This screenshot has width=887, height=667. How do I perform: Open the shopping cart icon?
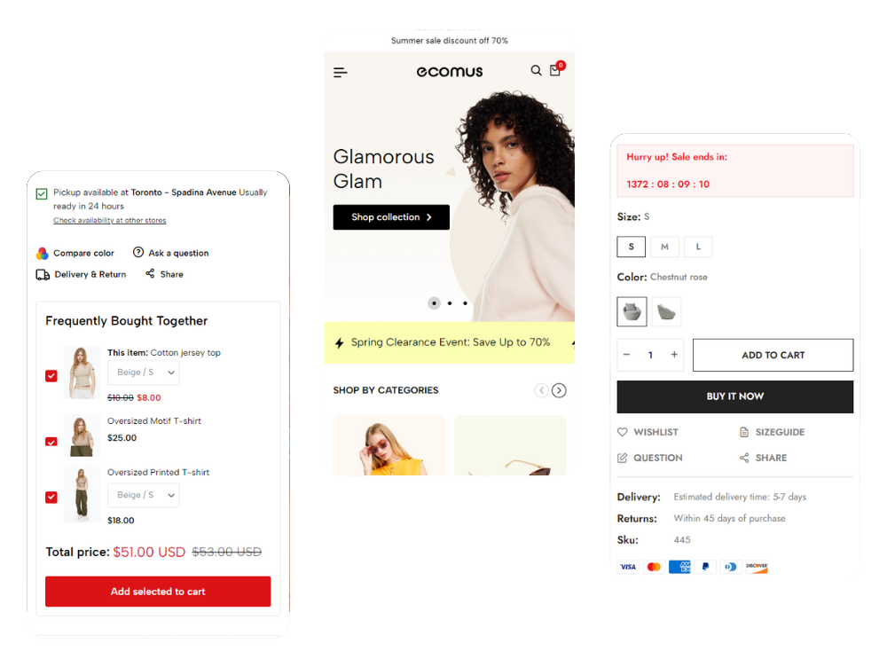coord(555,70)
